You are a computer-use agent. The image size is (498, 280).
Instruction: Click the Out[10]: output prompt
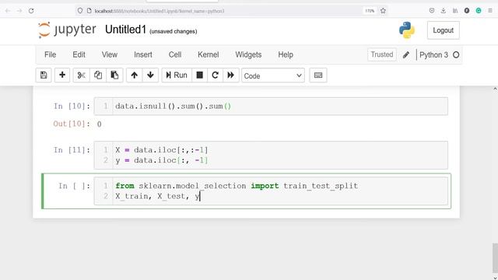[72, 124]
